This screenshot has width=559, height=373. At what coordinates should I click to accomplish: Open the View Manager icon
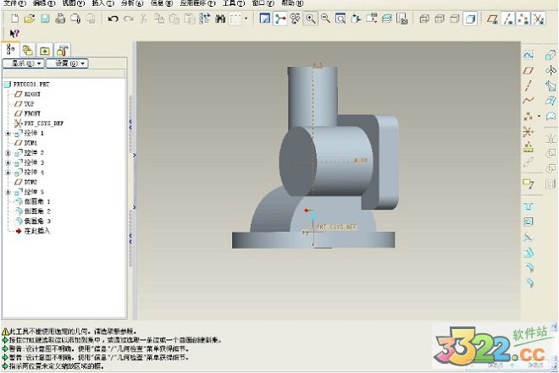coord(401,19)
